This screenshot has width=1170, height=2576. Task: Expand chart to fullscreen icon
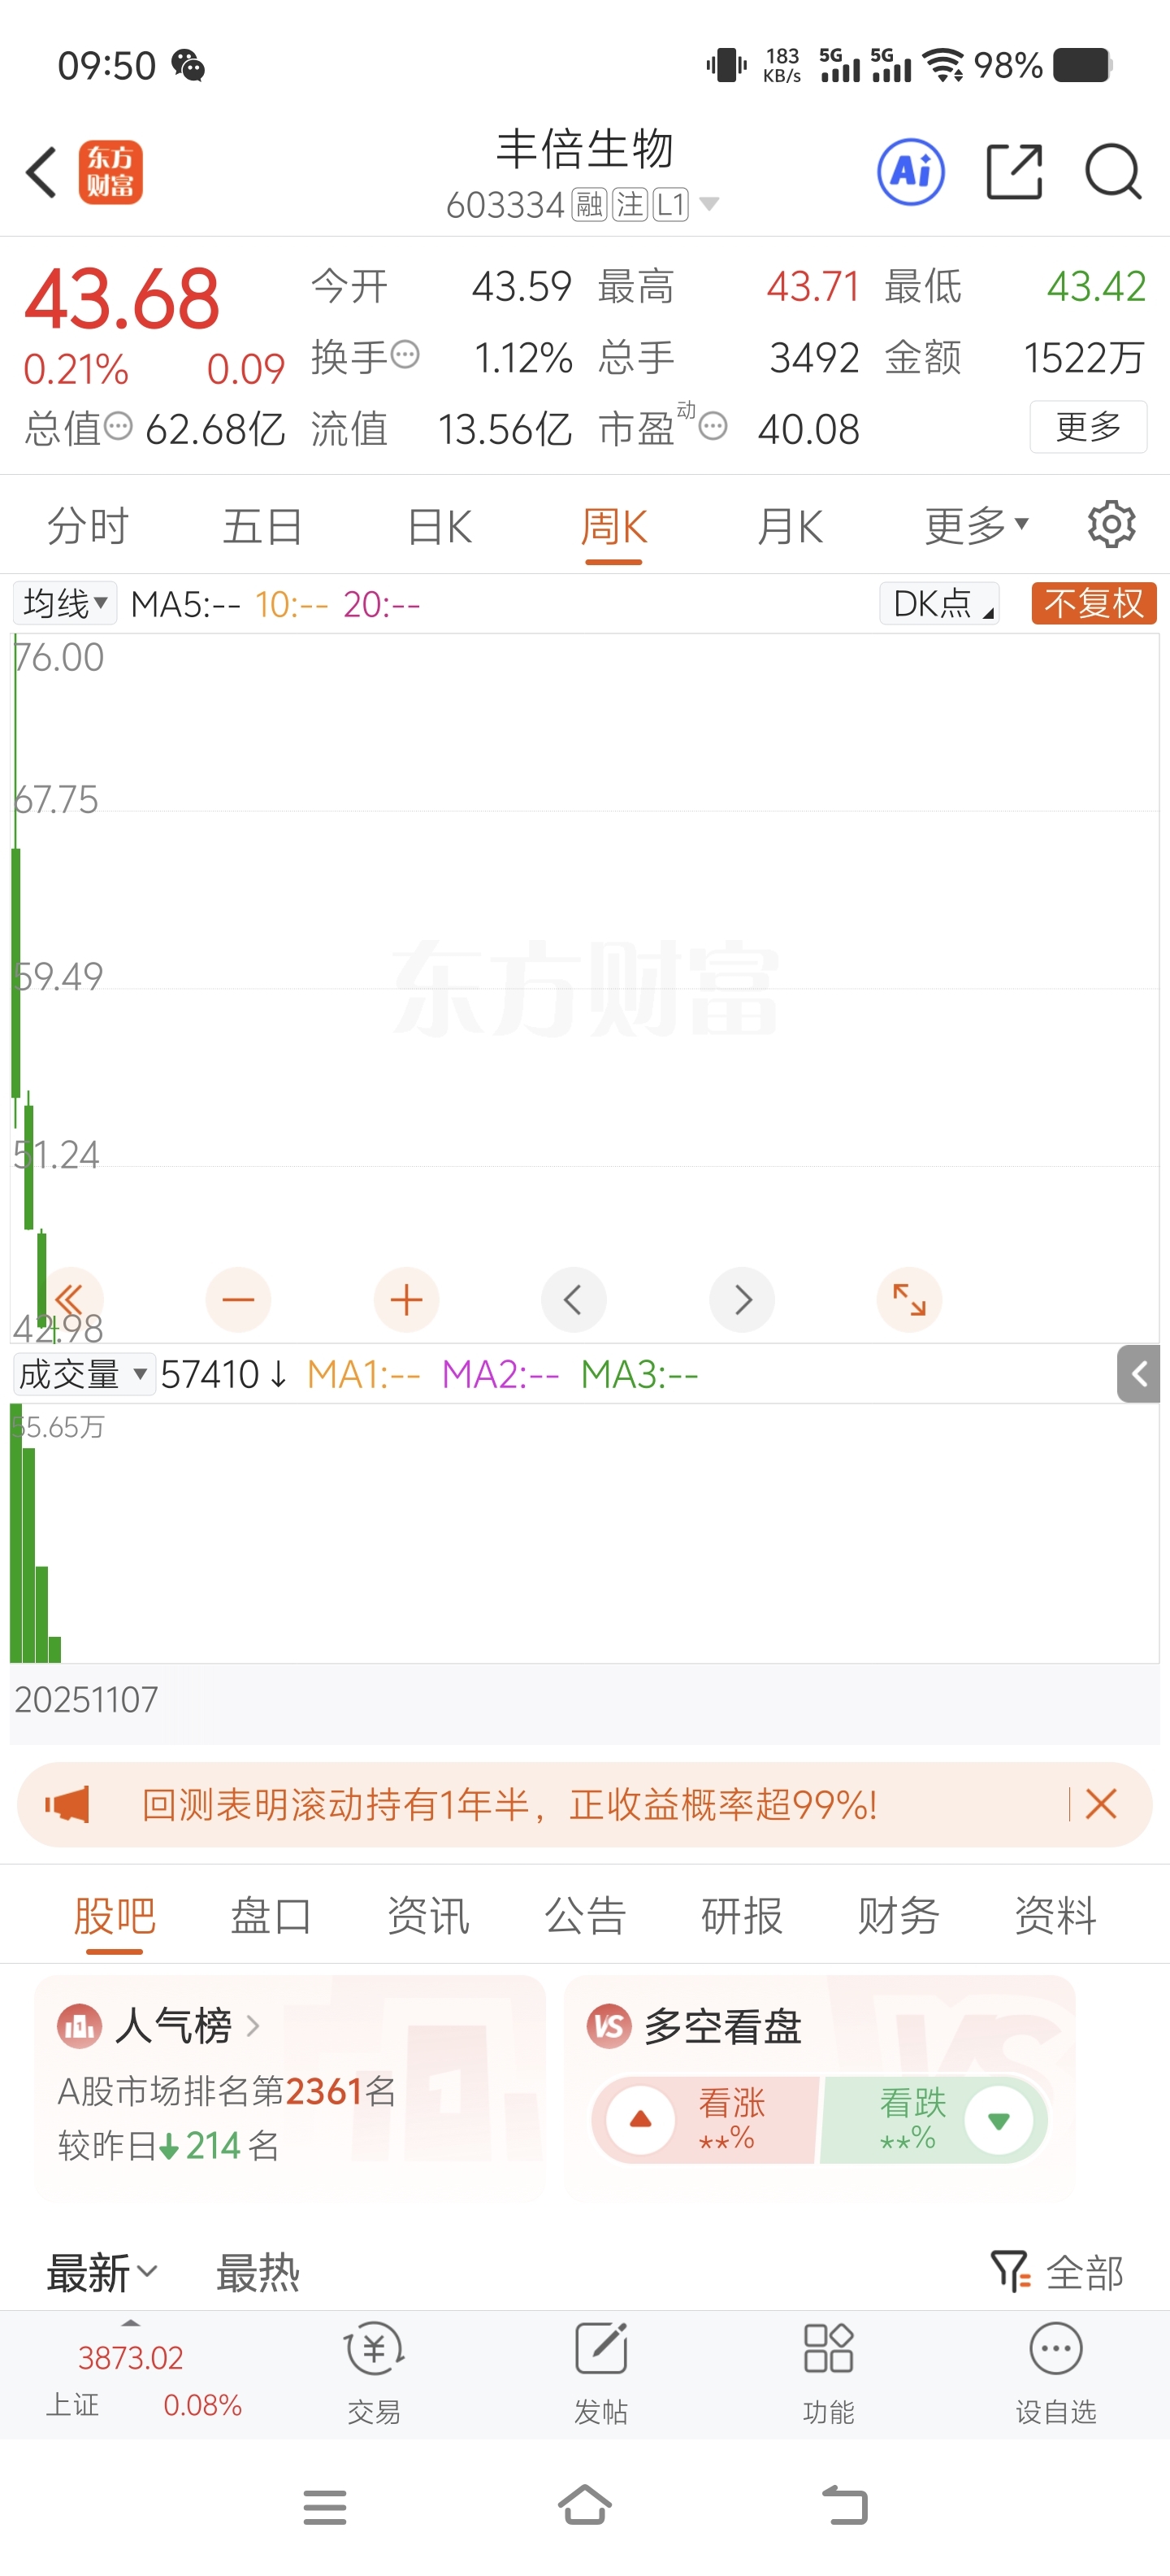909,1300
